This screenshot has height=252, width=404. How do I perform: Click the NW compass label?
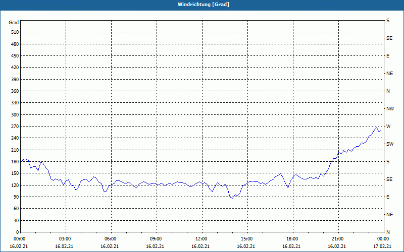[390, 109]
